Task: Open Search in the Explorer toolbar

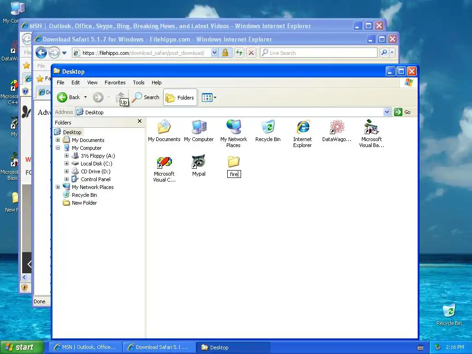Action: coord(146,97)
